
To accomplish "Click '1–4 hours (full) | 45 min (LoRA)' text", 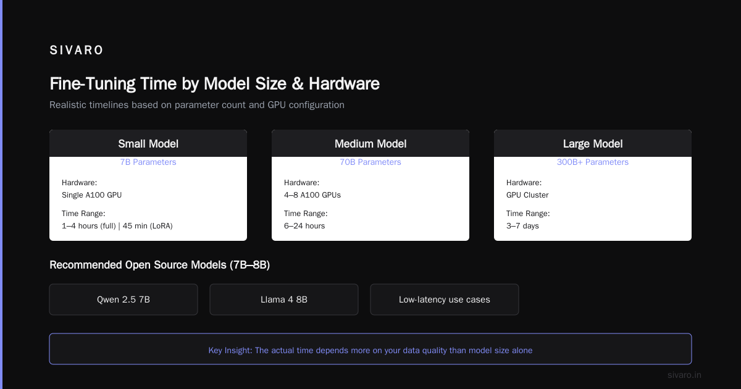I will pos(117,226).
